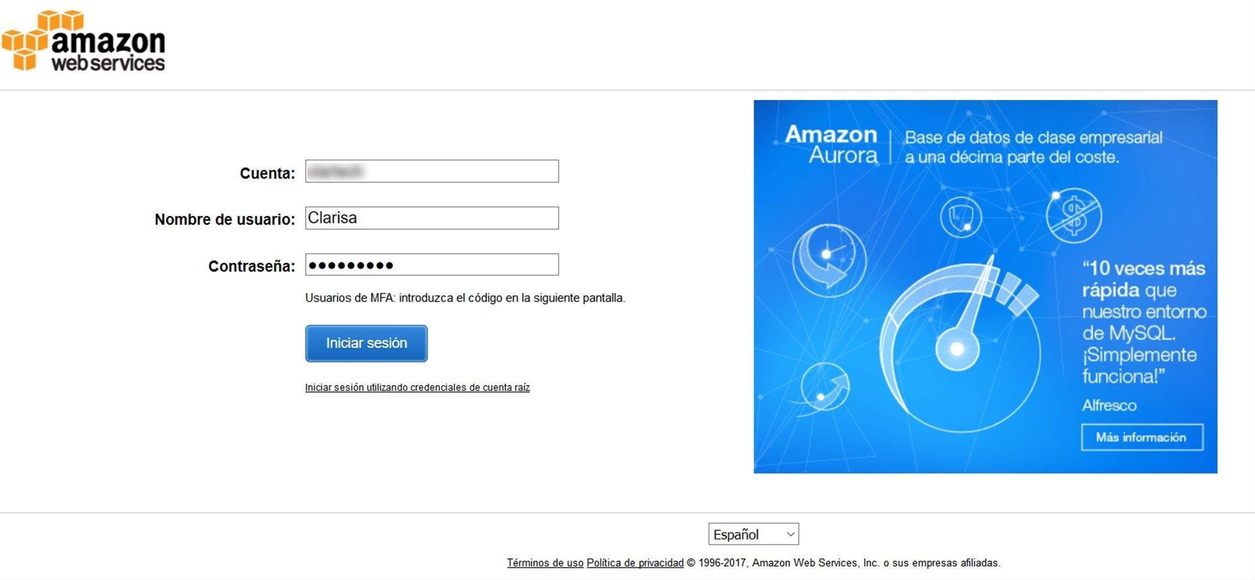Open the Política de privacidad link

[635, 563]
